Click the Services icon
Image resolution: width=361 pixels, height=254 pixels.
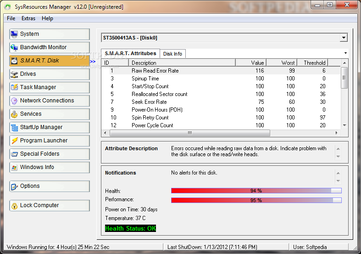[14, 114]
